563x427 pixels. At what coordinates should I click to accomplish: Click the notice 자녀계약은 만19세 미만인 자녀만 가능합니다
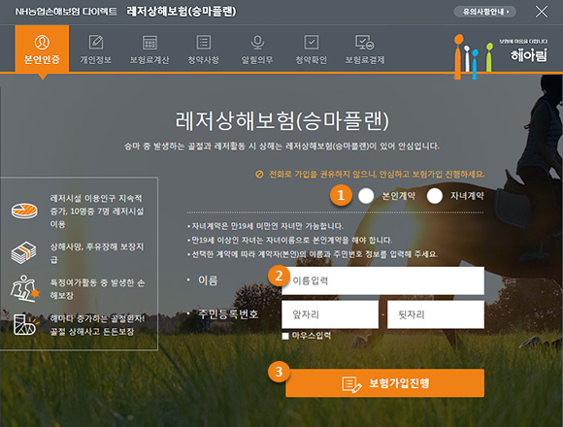268,226
